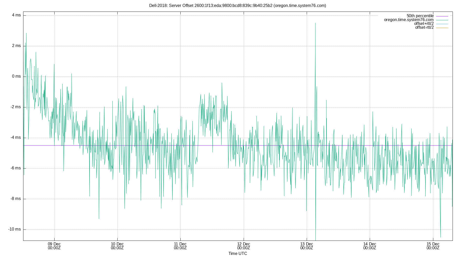This screenshot has width=476, height=257.
Task: Toggle the 50th percentile overlay
Action: [x=420, y=15]
